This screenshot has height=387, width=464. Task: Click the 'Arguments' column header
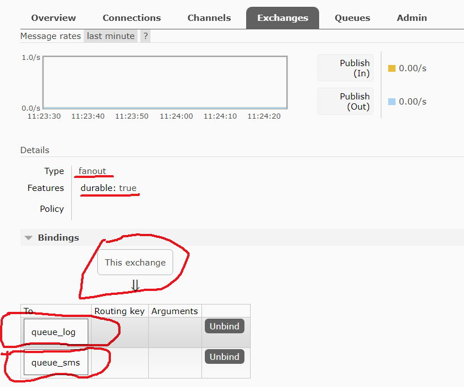[175, 311]
